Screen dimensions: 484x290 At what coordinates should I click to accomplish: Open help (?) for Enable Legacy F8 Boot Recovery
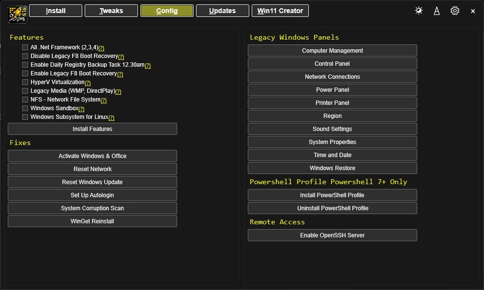120,74
